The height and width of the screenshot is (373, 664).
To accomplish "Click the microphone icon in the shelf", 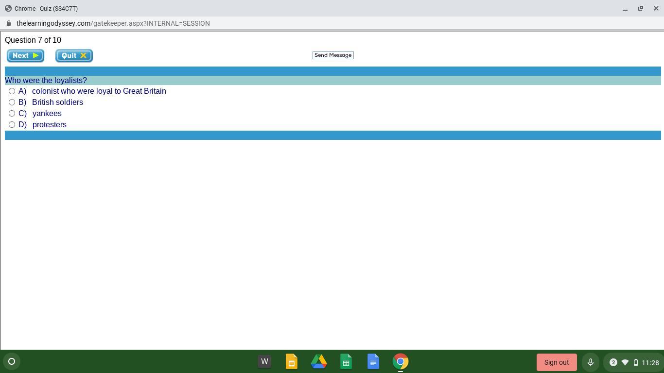I will coord(590,362).
